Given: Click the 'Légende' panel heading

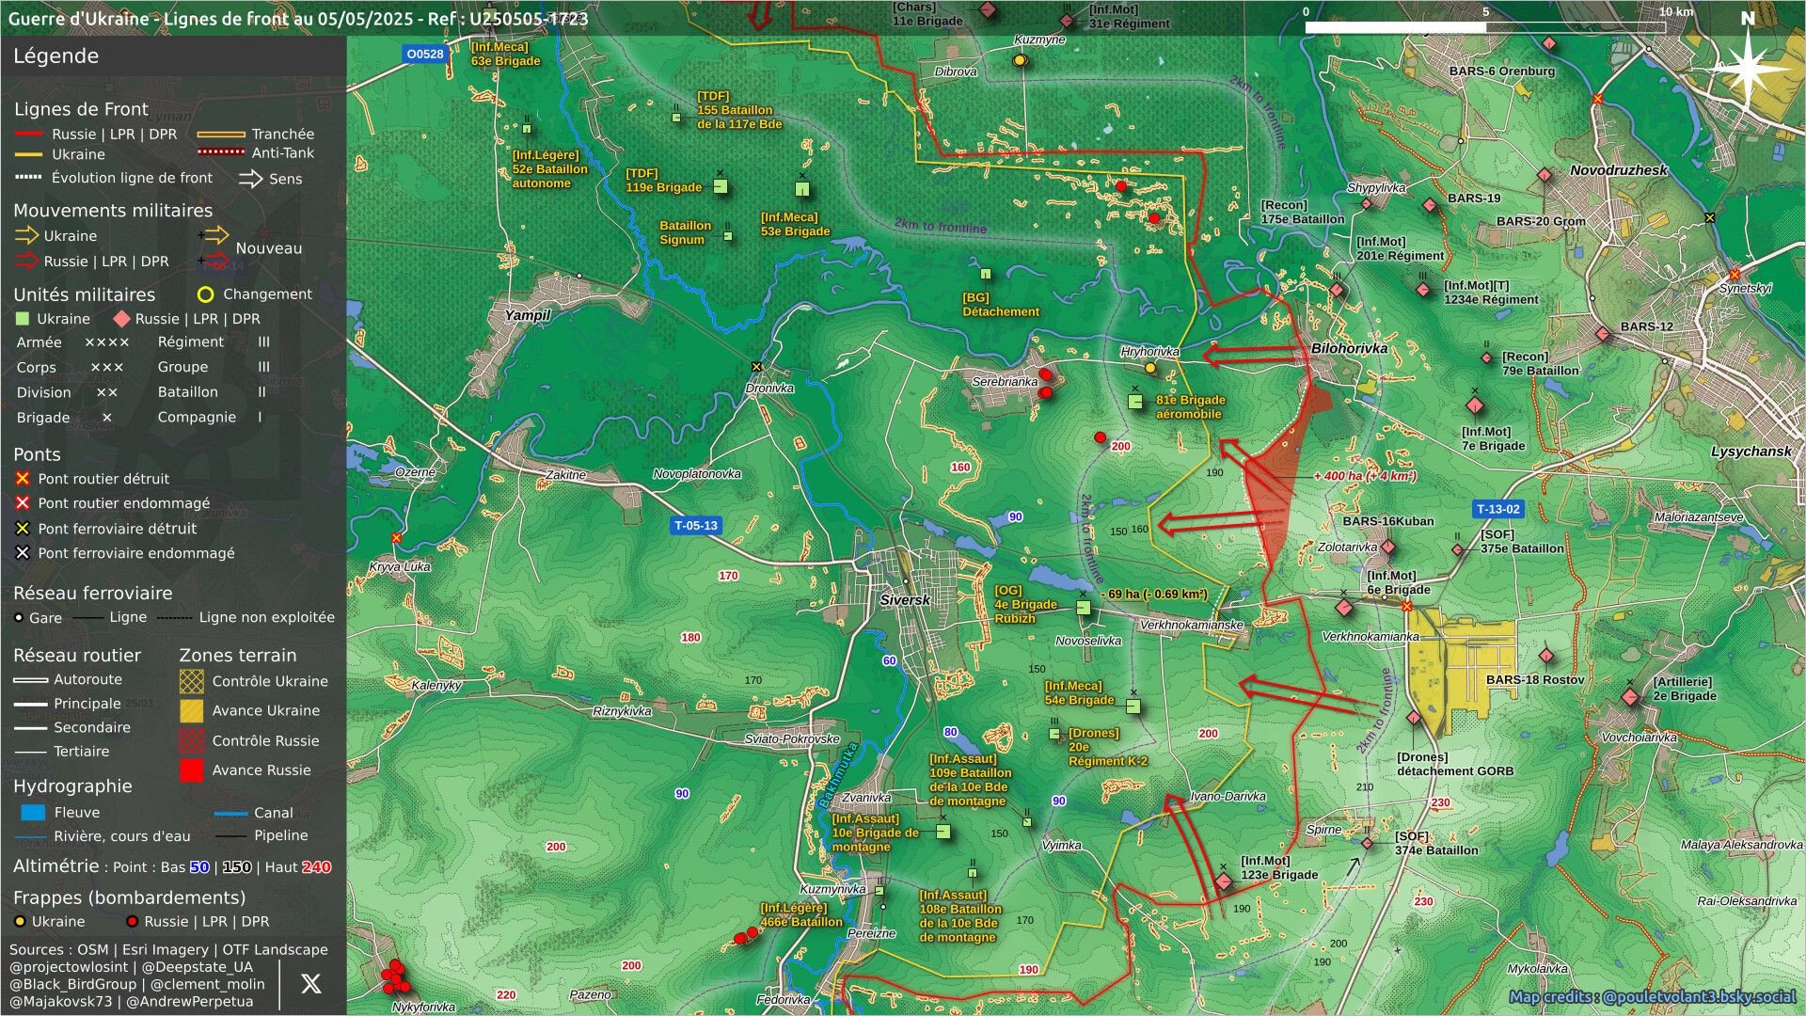Looking at the screenshot, I should point(55,56).
